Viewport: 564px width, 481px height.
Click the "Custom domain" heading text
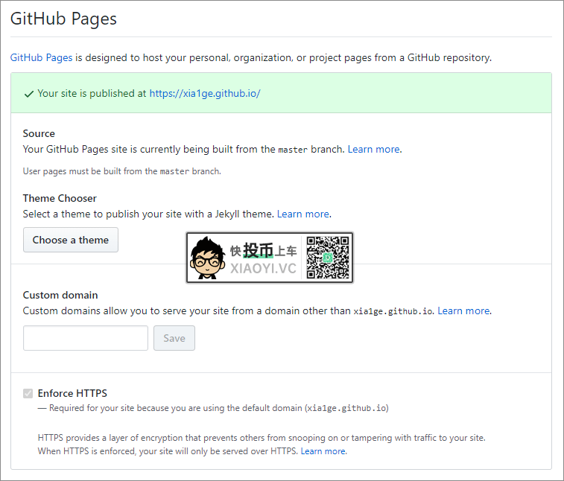click(x=60, y=295)
